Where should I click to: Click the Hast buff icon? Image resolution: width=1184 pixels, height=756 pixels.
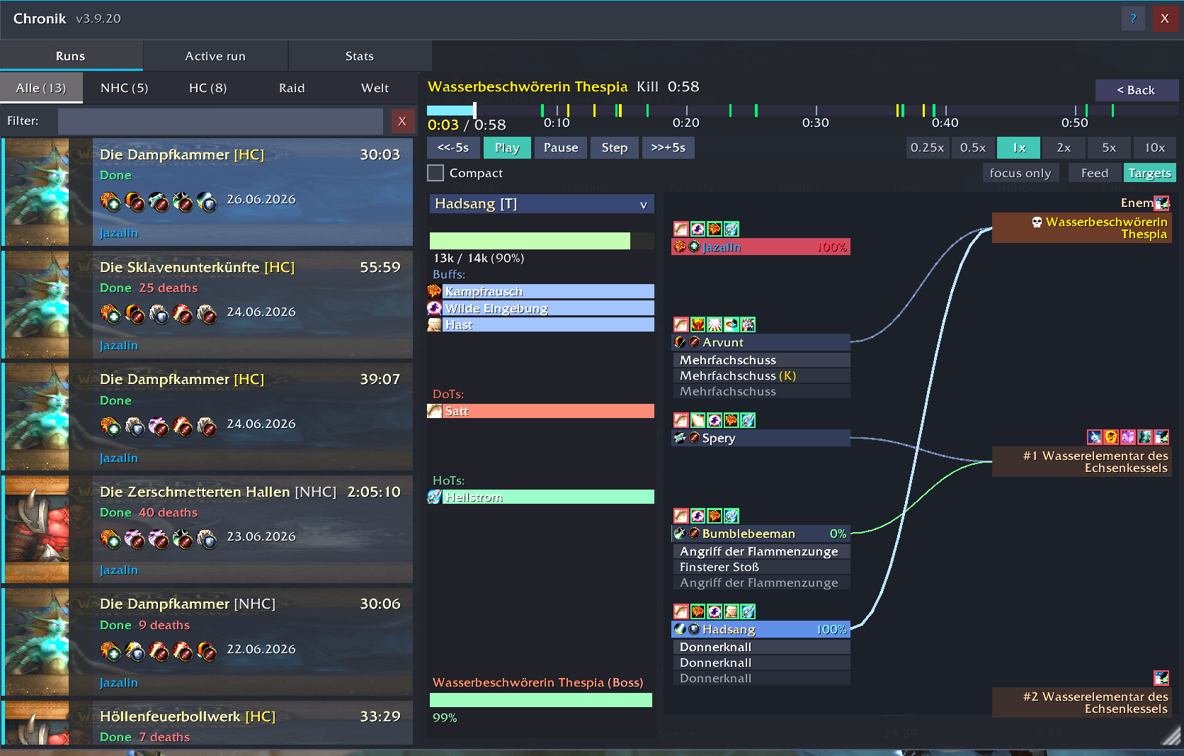point(435,325)
